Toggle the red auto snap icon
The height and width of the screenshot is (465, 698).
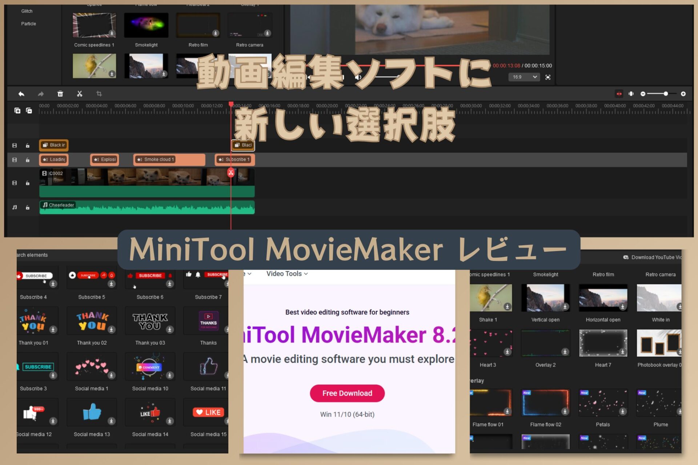click(x=619, y=94)
